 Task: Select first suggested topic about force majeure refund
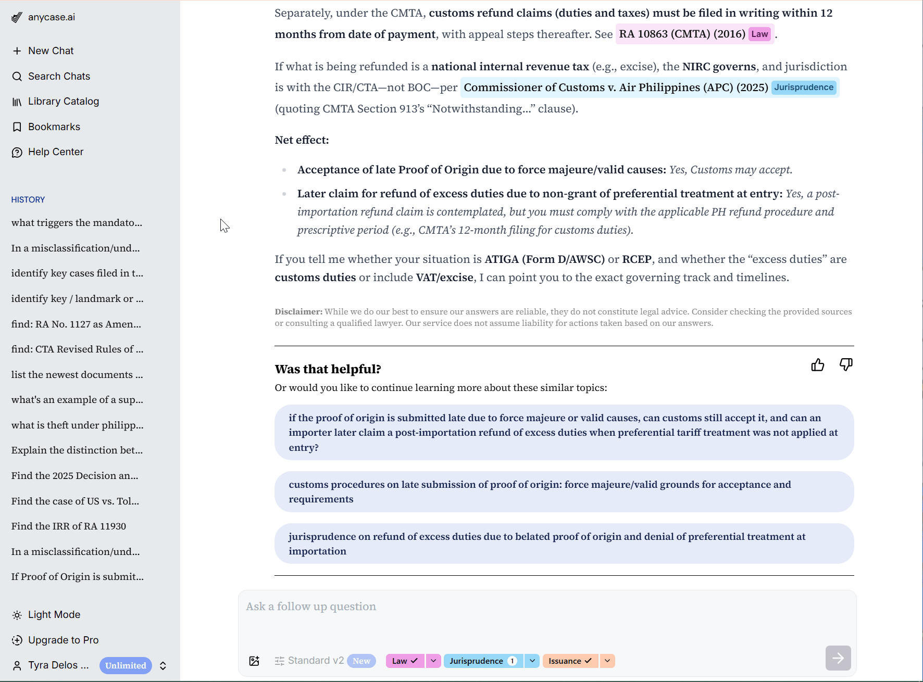(564, 433)
